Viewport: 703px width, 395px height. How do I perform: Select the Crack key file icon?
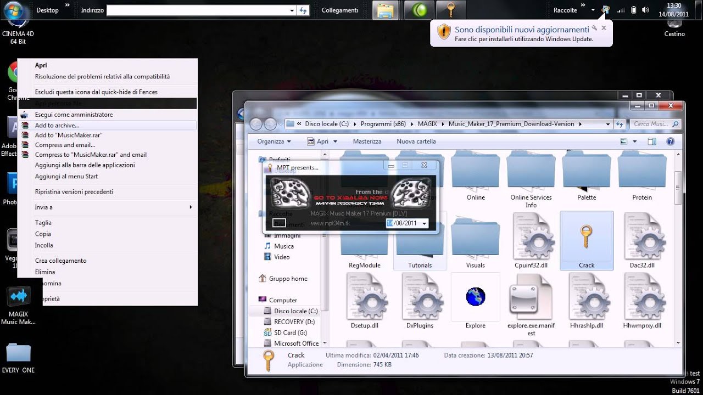(x=587, y=241)
